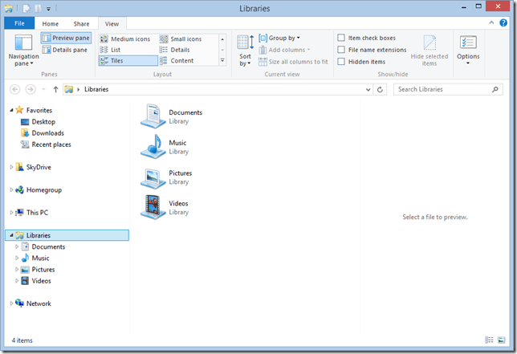Select the Music library tile

click(165, 147)
